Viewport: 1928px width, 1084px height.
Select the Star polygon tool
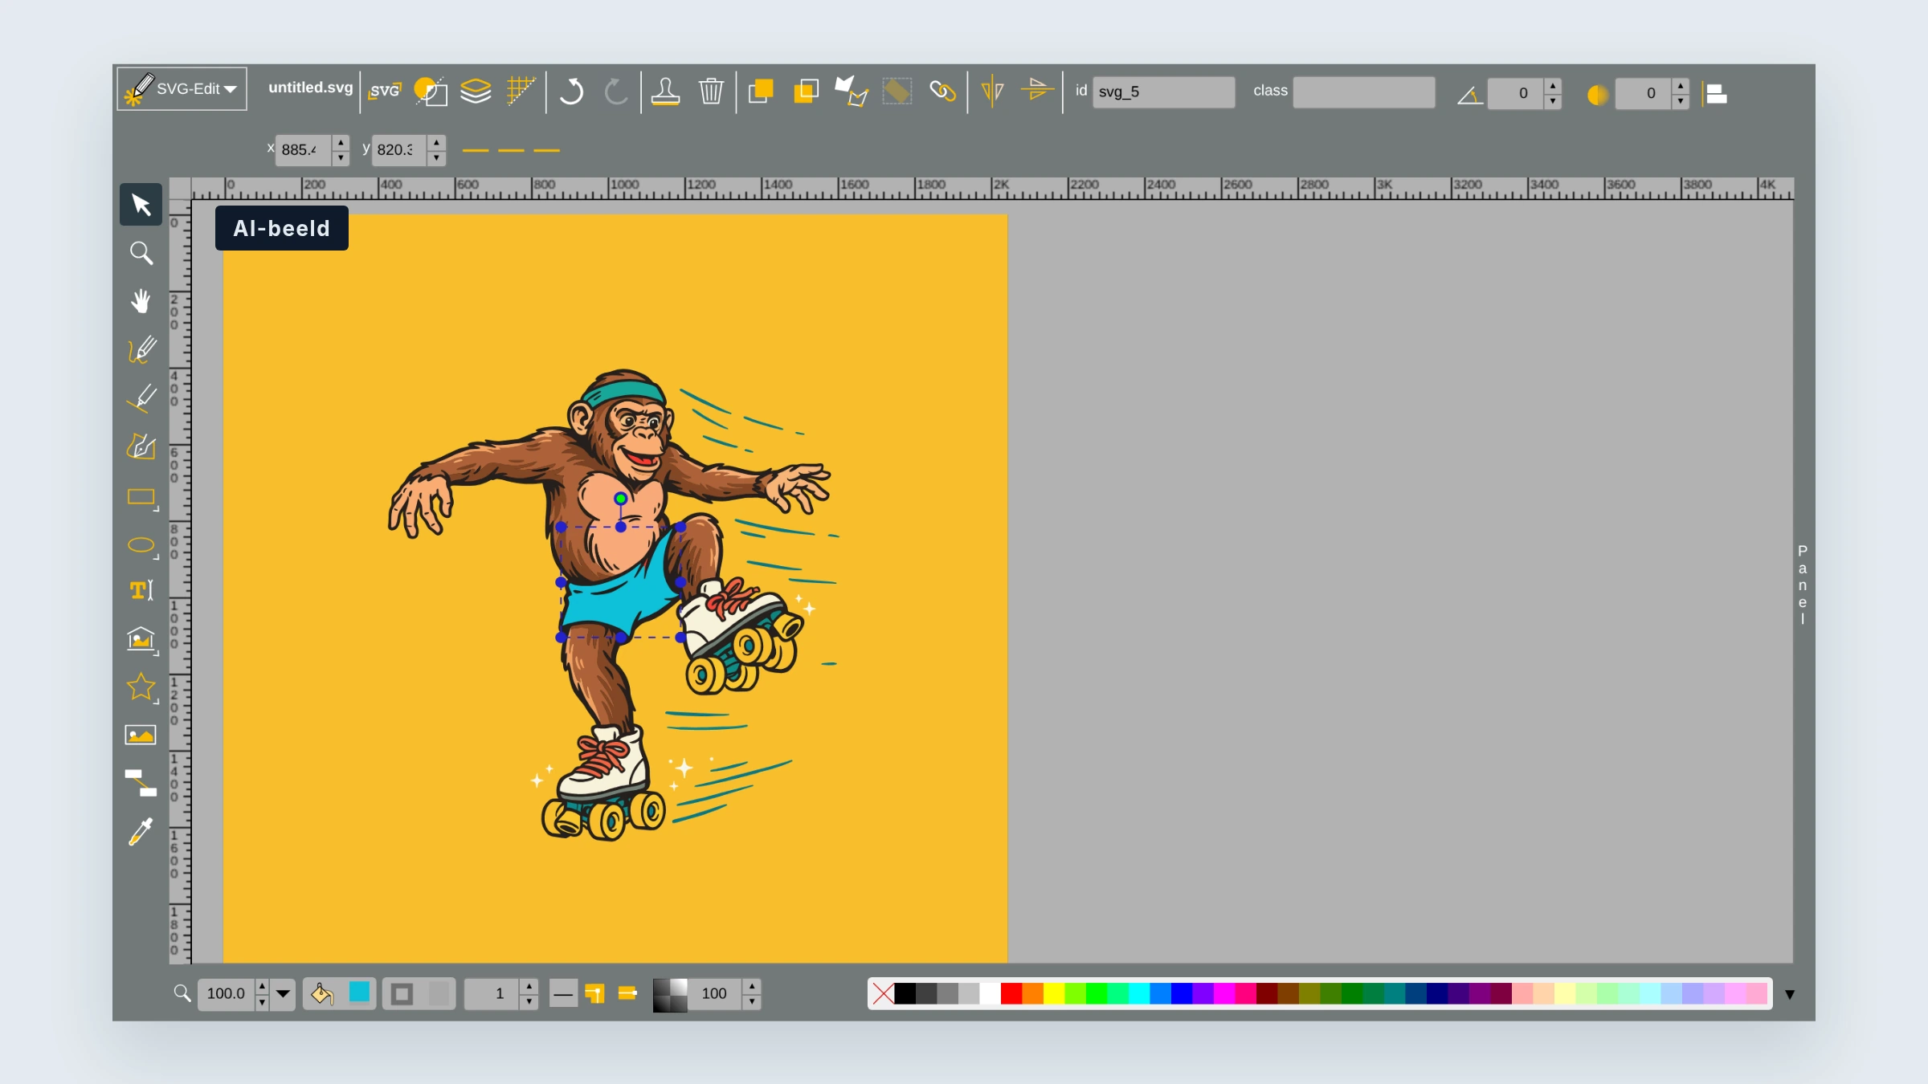141,687
